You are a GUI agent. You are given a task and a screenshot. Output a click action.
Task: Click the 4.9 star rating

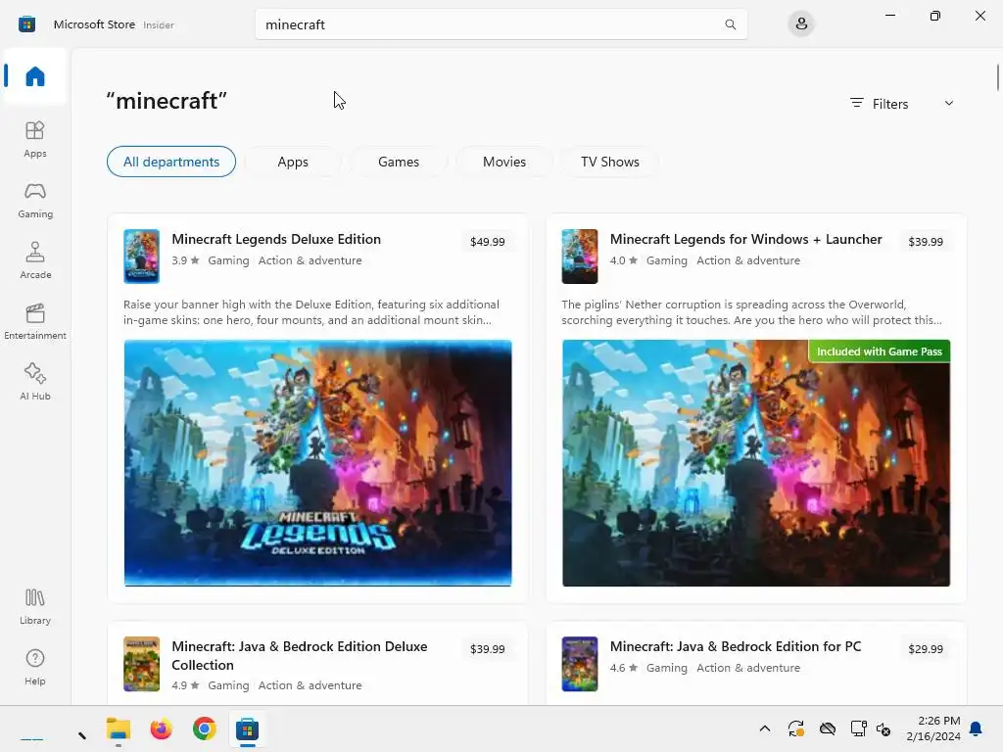click(185, 685)
